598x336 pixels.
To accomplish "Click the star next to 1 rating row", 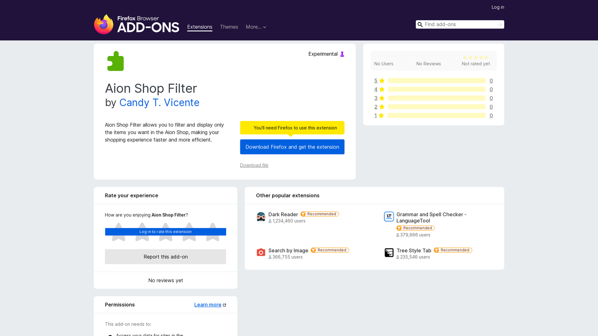I will click(381, 116).
